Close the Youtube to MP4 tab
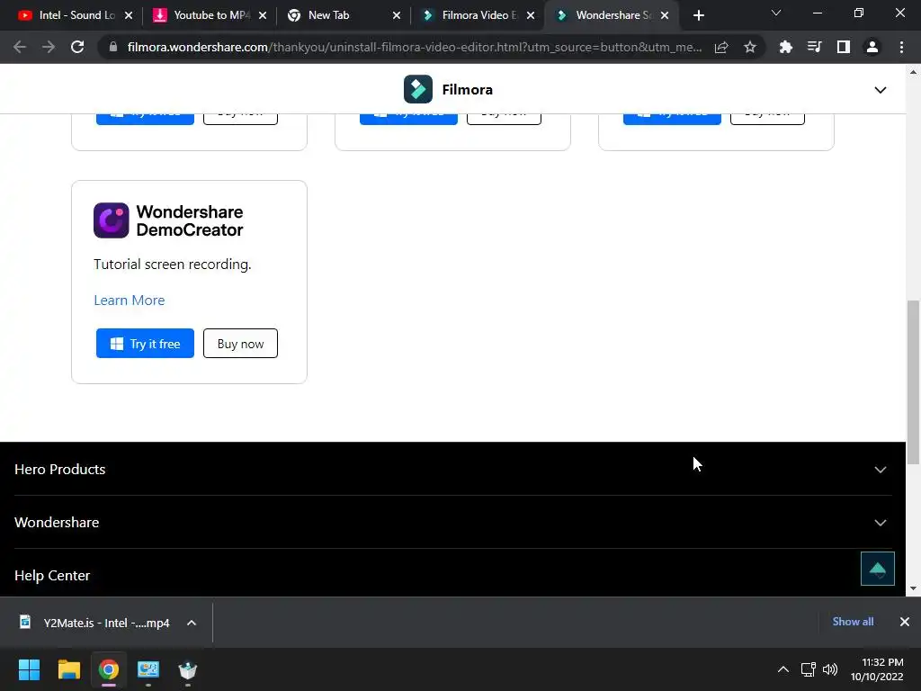921x691 pixels. [263, 15]
